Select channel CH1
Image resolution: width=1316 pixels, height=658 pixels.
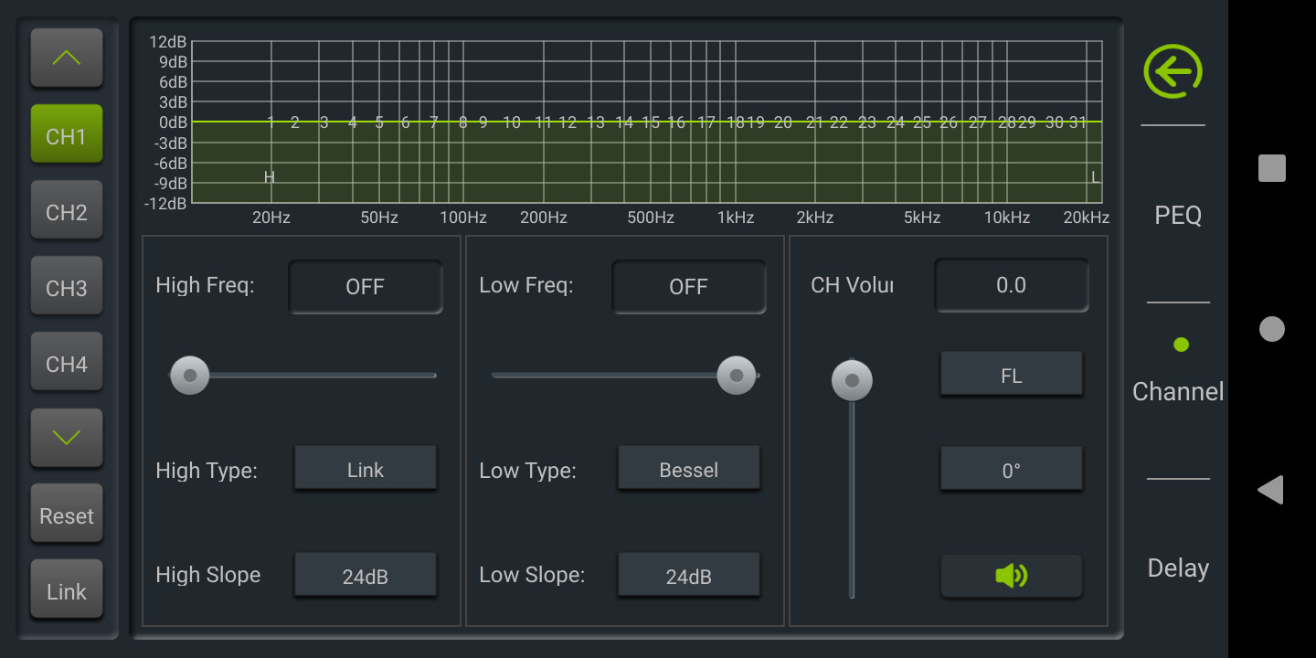(67, 136)
